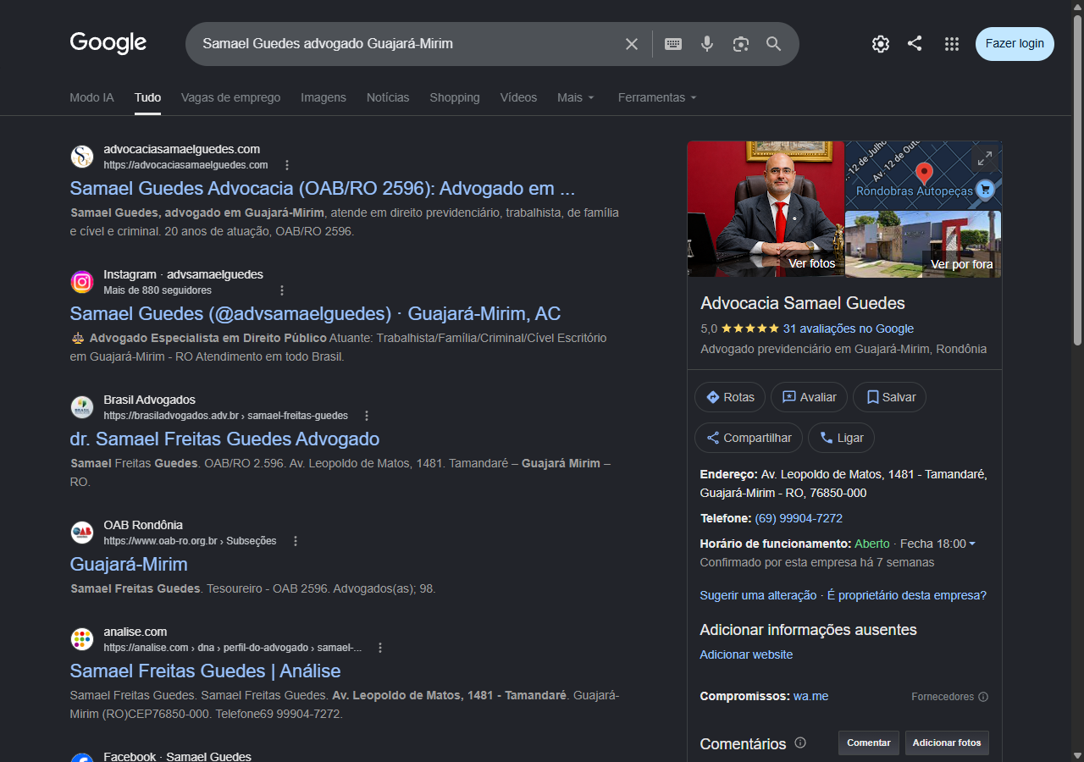Click the Comentar button

coord(869,743)
